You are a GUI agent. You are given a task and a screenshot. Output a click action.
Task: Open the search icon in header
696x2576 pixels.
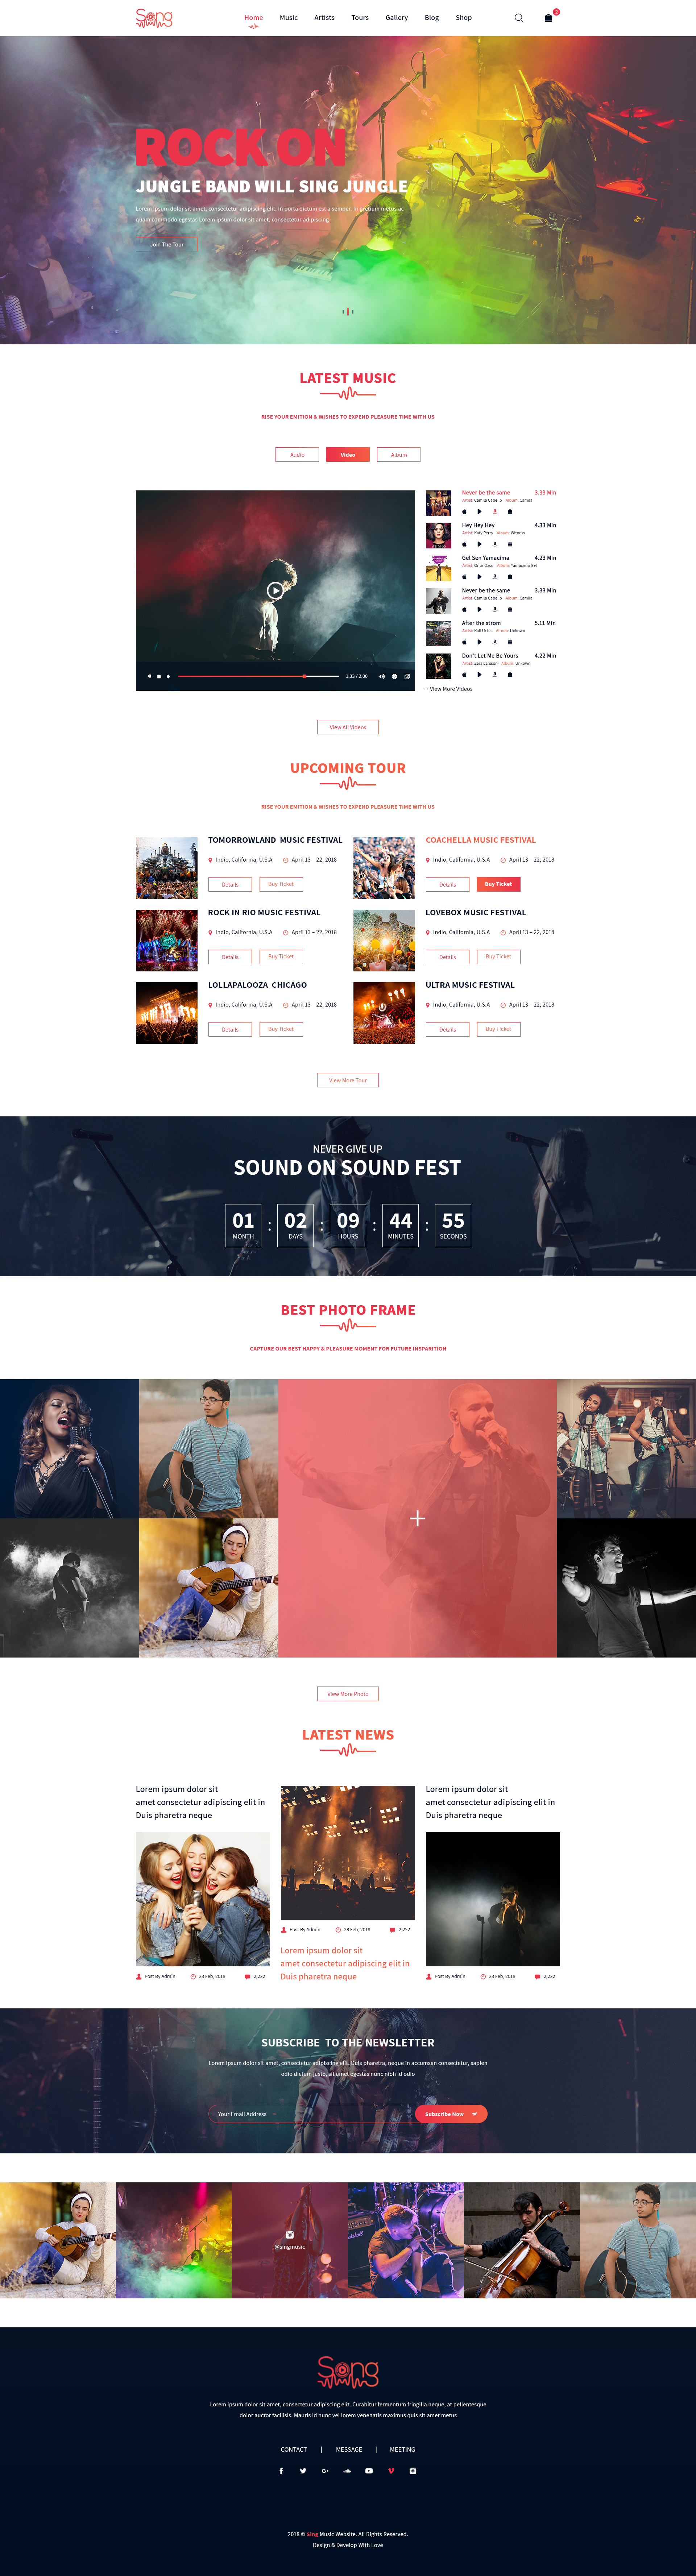pyautogui.click(x=519, y=18)
